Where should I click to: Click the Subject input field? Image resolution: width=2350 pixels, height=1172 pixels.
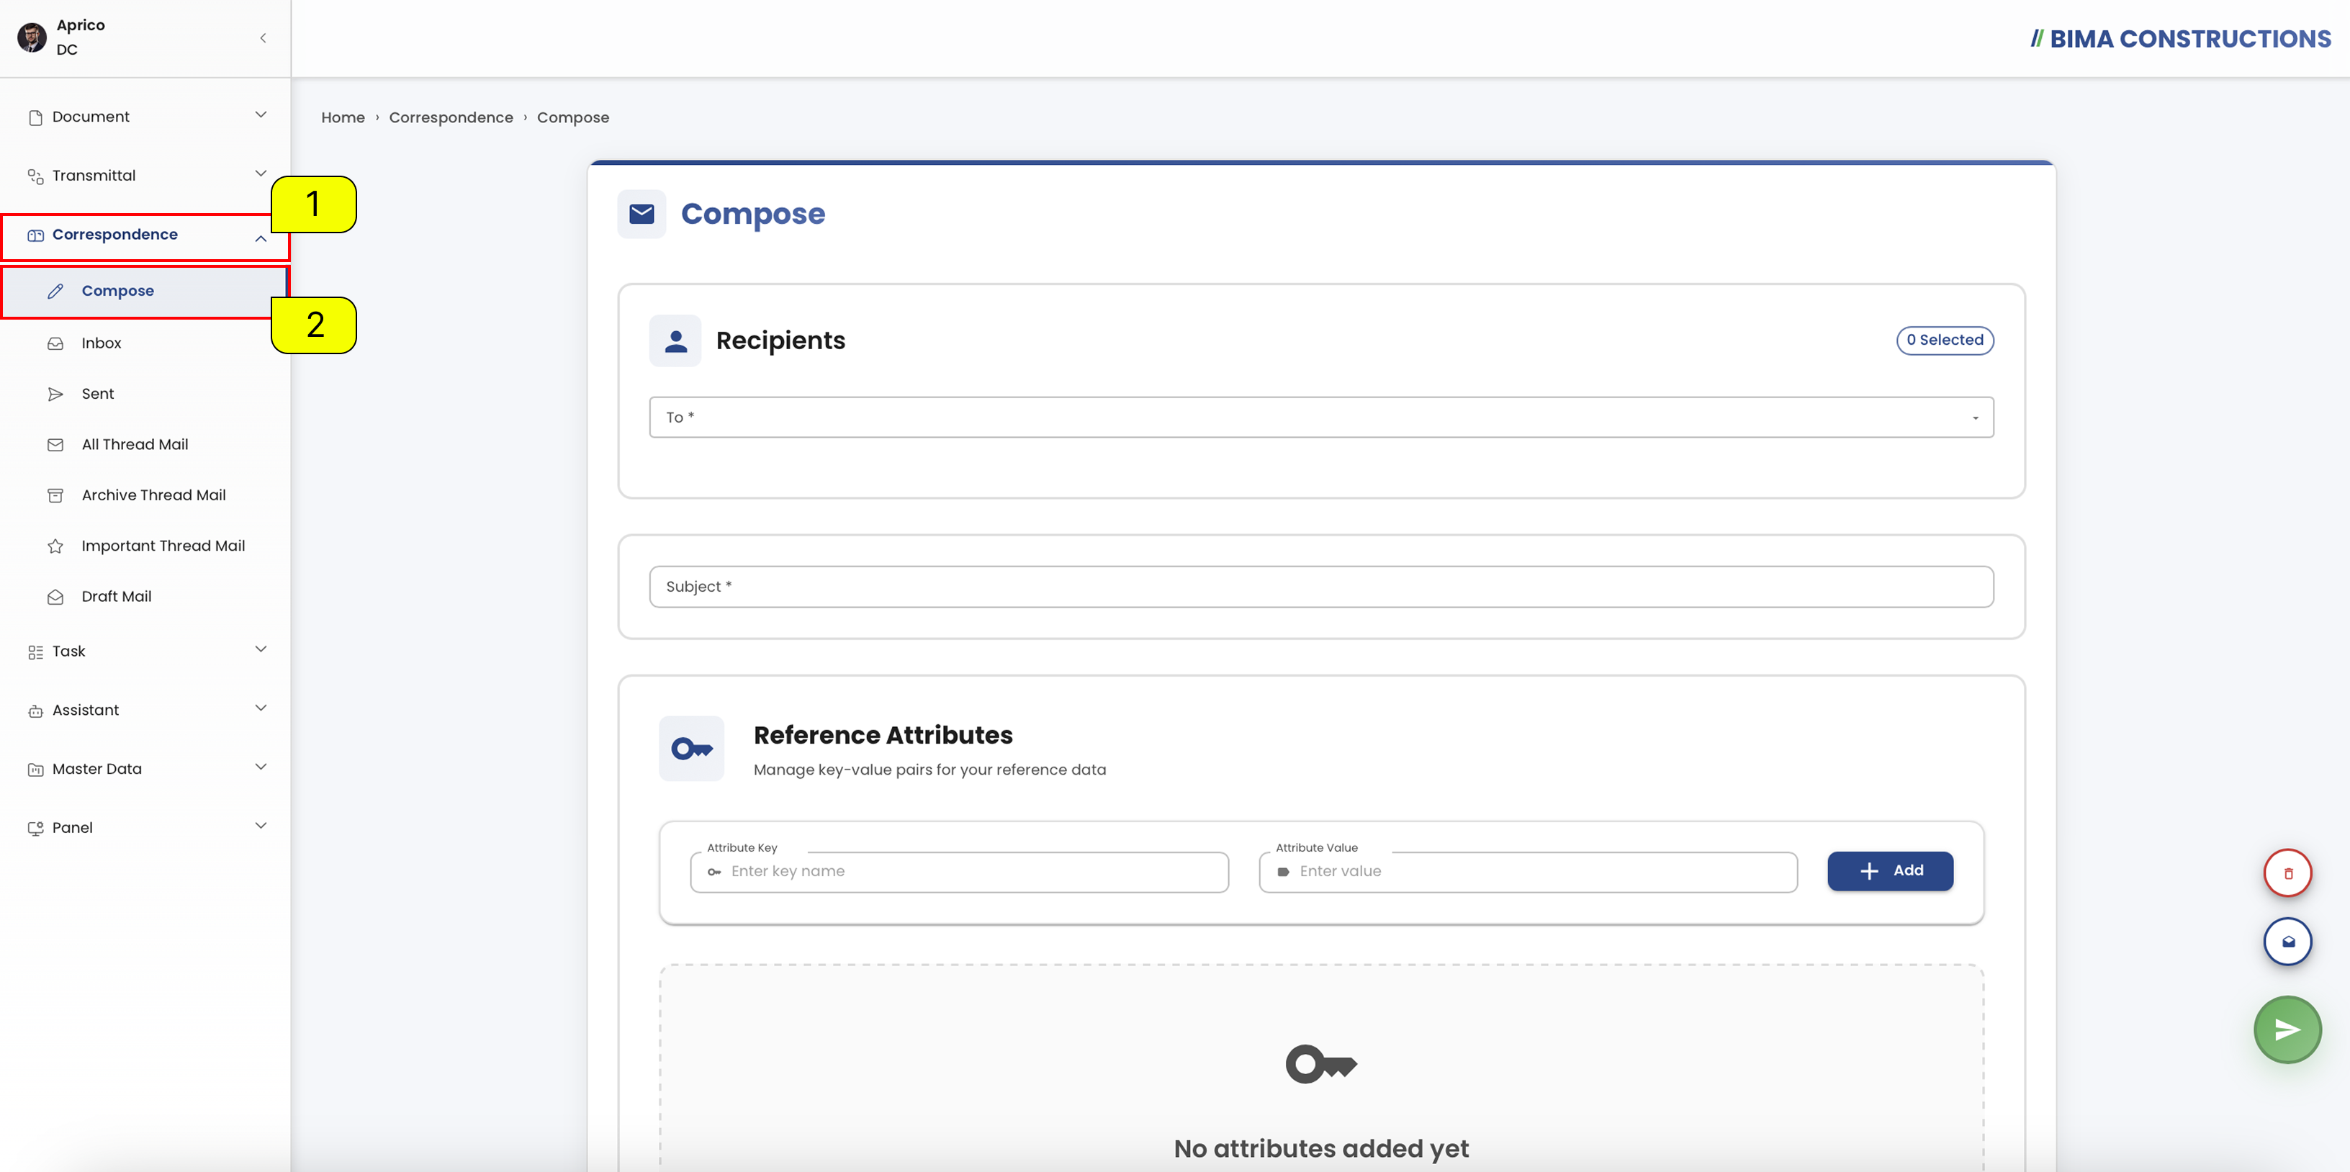[x=1321, y=587]
